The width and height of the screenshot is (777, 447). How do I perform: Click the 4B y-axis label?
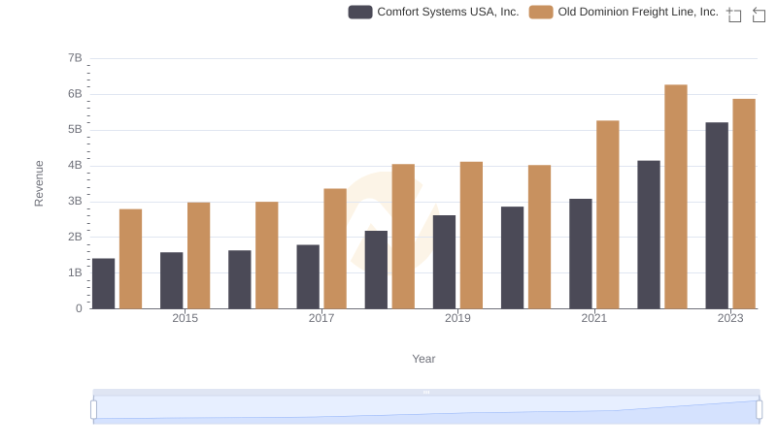[75, 165]
